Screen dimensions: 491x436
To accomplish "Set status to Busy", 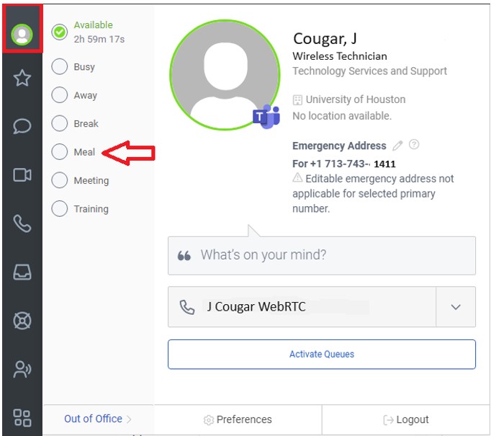I will pyautogui.click(x=60, y=67).
